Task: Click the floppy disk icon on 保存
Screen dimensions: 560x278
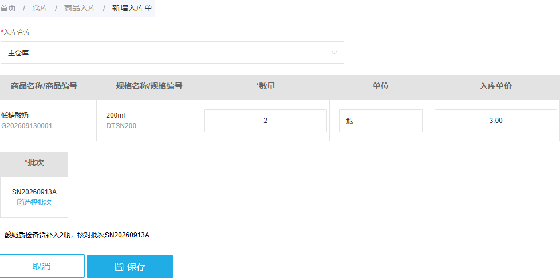Action: coord(119,266)
